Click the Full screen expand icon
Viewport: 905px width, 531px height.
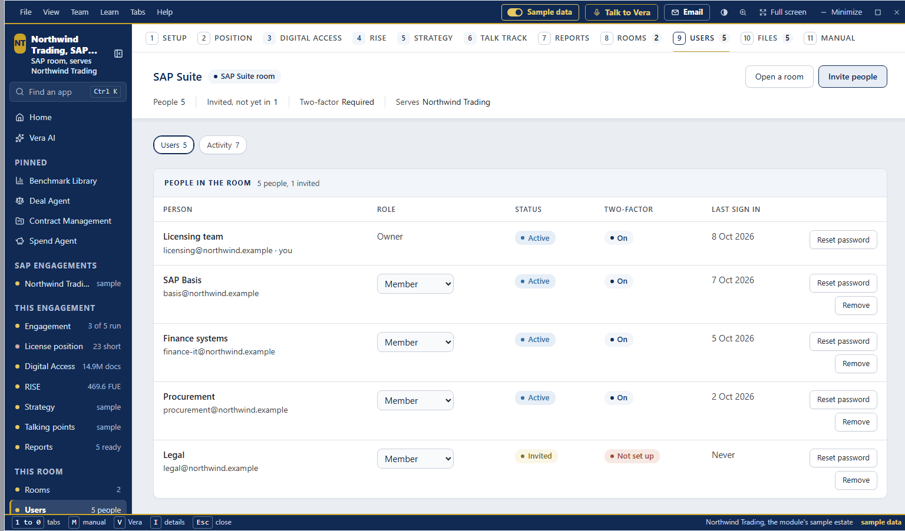click(763, 12)
